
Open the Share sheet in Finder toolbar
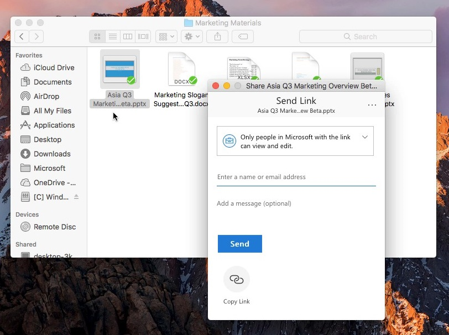click(x=217, y=36)
